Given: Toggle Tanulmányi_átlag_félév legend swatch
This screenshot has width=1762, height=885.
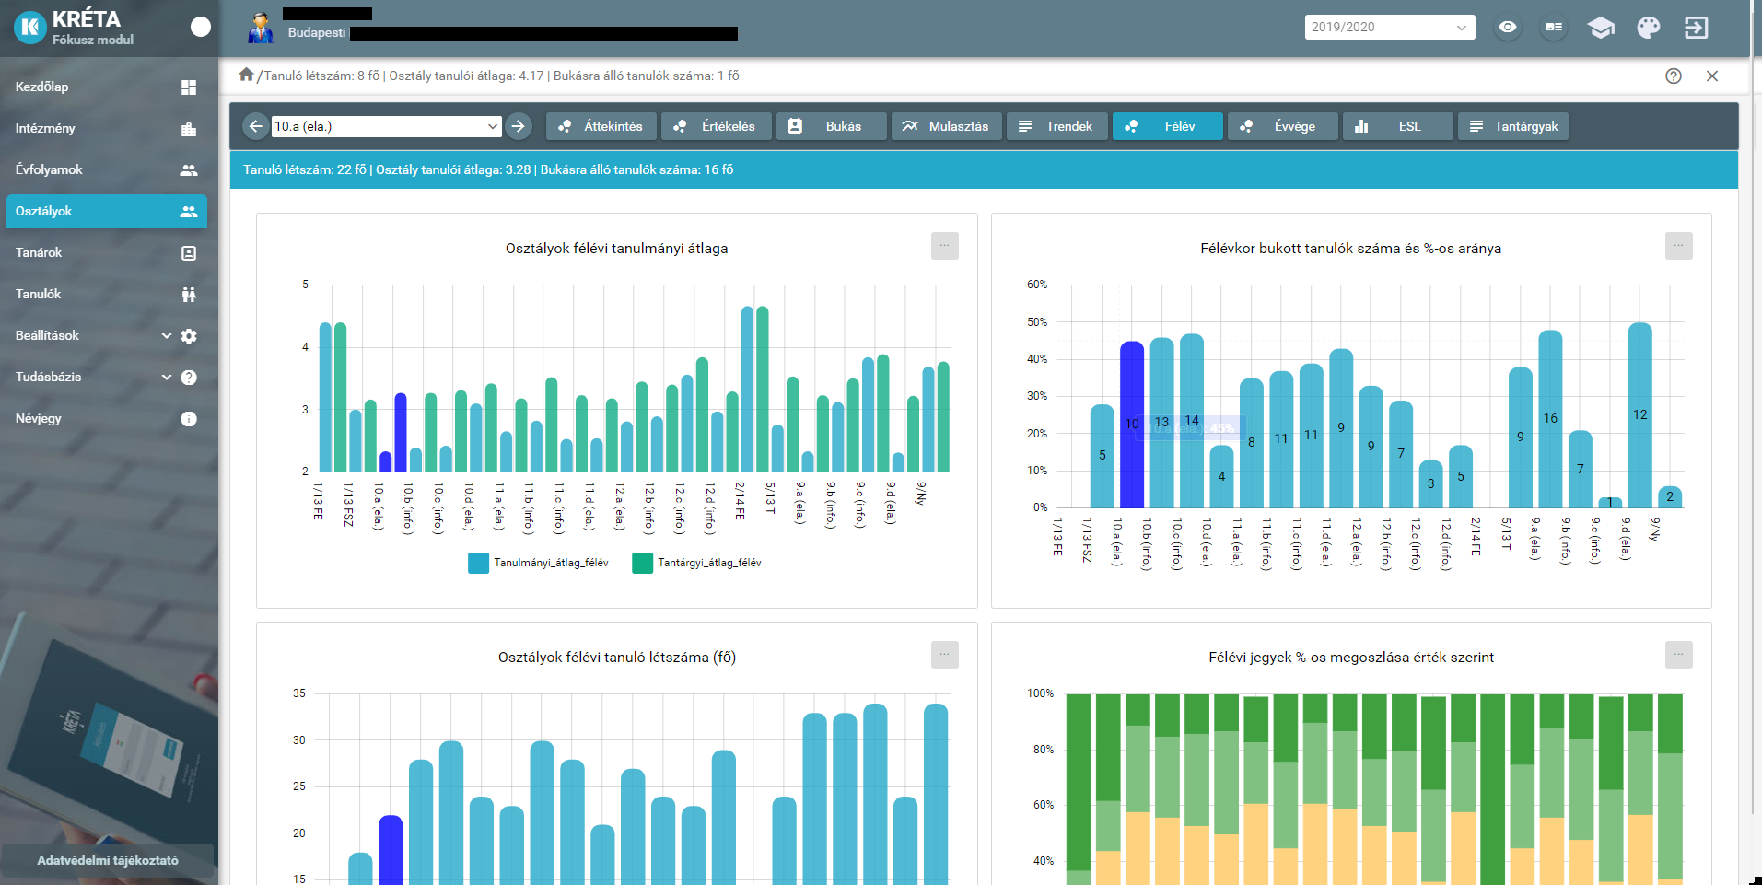Looking at the screenshot, I should 478,563.
